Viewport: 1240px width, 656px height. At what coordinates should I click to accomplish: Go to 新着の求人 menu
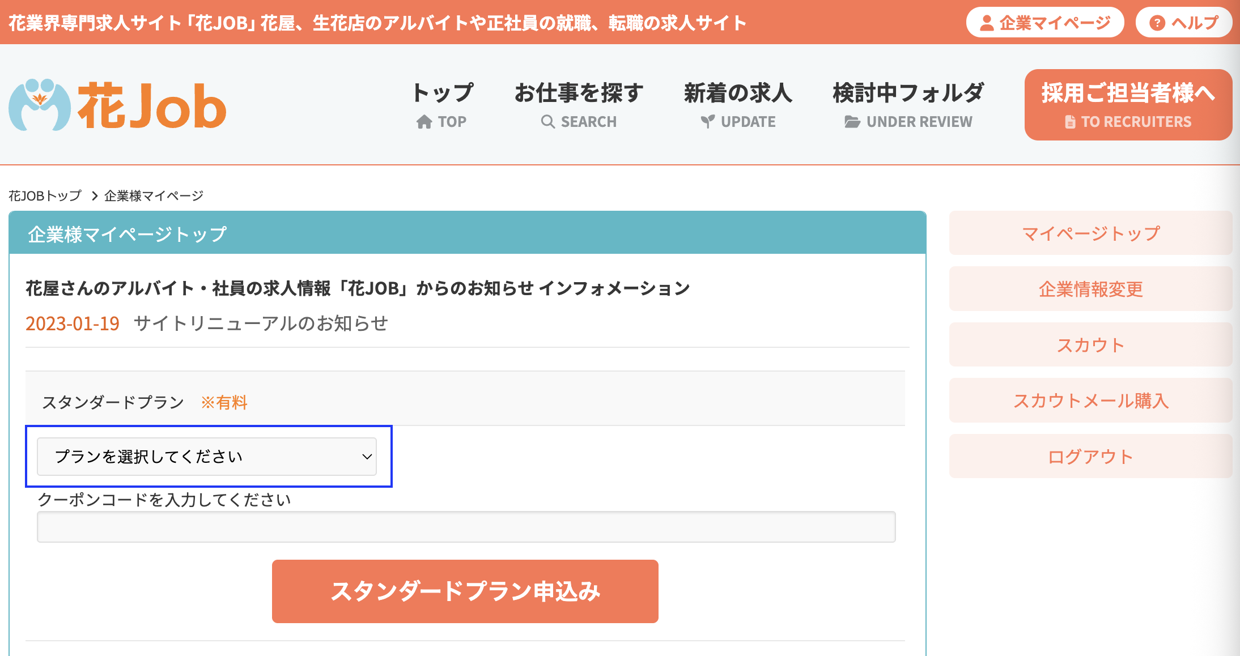click(x=738, y=93)
